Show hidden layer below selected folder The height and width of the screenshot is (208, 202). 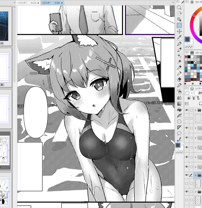(186, 184)
